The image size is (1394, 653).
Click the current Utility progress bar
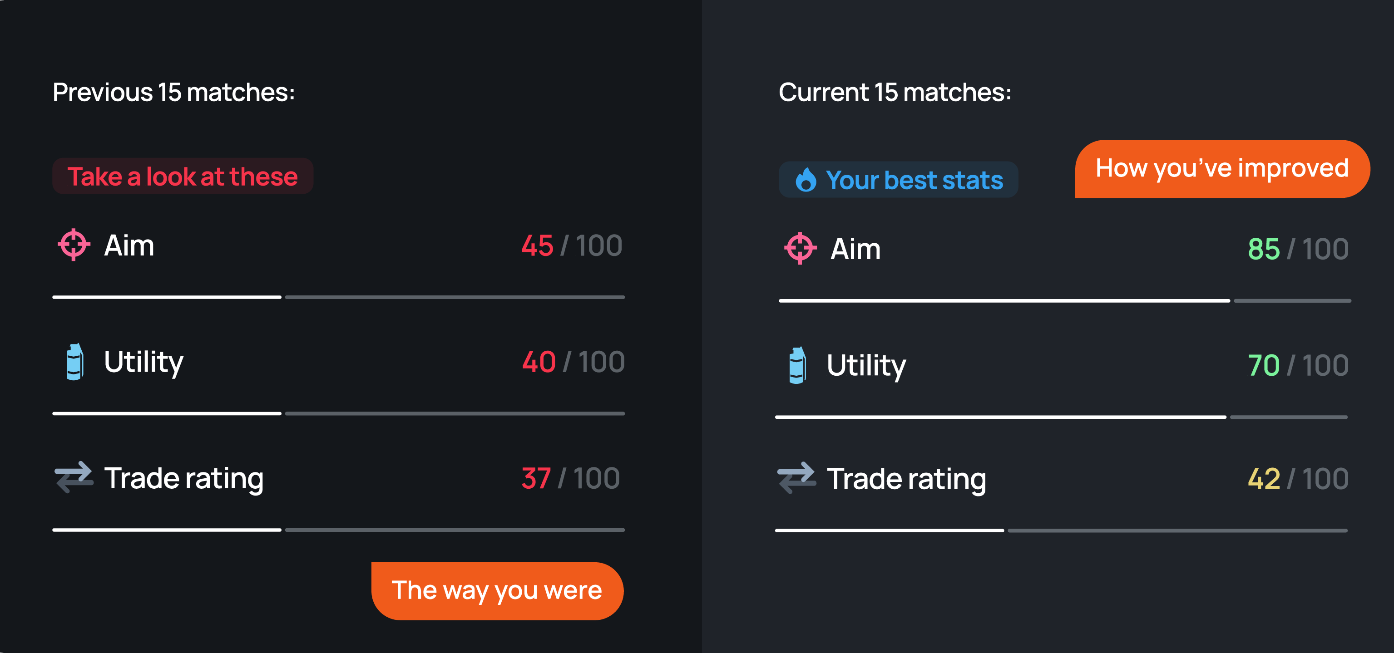pyautogui.click(x=1061, y=417)
